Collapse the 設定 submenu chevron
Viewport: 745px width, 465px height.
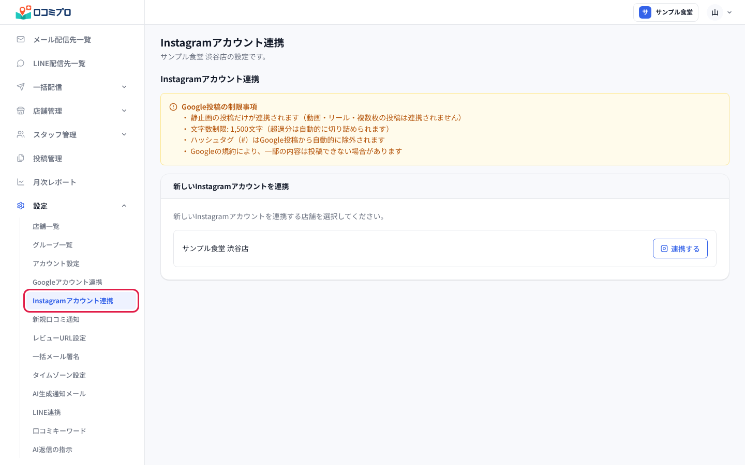pos(124,206)
